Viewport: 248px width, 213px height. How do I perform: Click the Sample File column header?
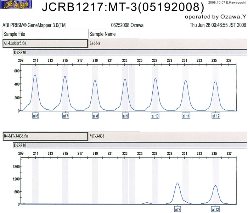click(45, 34)
